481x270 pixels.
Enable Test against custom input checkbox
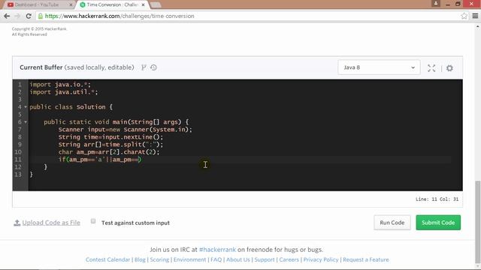coord(93,221)
